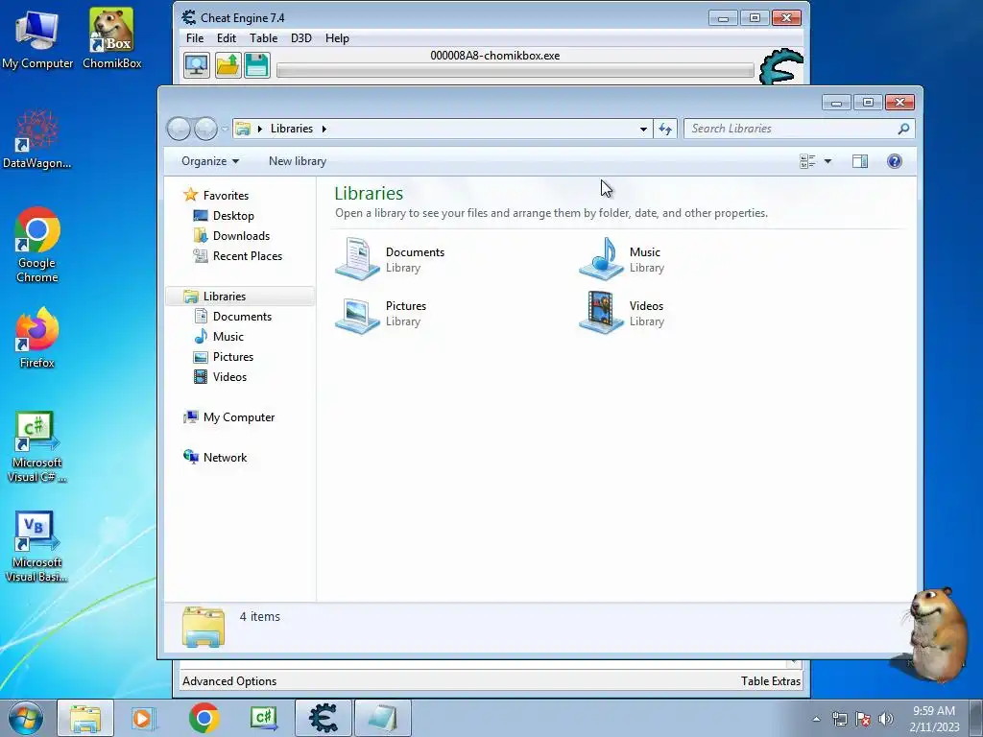Viewport: 983px width, 737px height.
Task: Refresh the Libraries view
Action: [665, 130]
